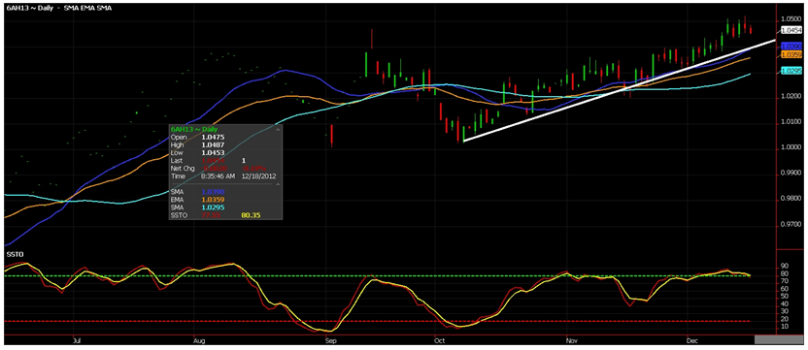Collapse the price section arrow in data box
Viewport: 808px width, 350px height.
pyautogui.click(x=279, y=130)
